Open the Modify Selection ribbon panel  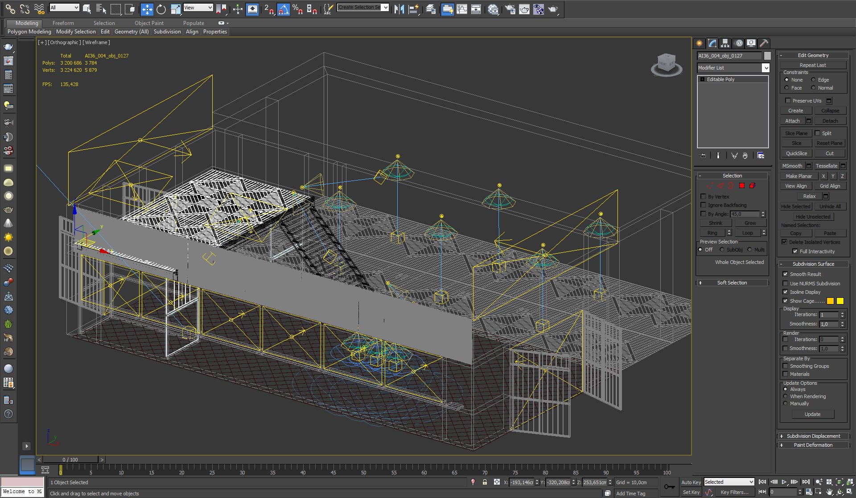coord(76,32)
